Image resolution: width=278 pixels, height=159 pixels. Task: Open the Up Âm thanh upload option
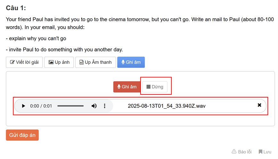(95, 62)
